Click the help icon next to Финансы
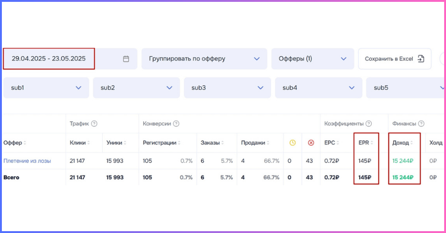 click(x=421, y=123)
